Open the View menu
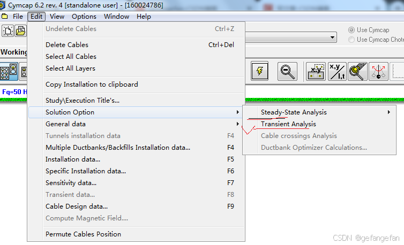This screenshot has width=404, height=245. tap(57, 17)
